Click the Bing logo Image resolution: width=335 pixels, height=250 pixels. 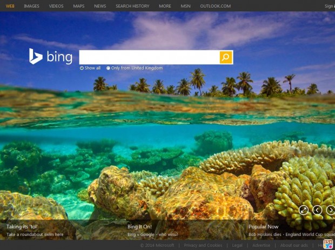[x=50, y=57]
